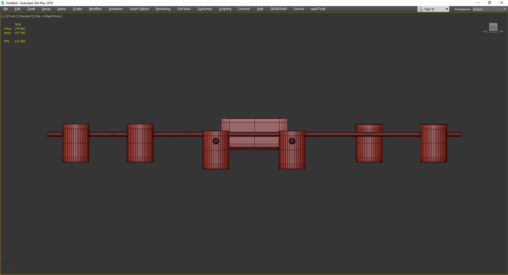Click the Polys count 249 800
508x275 pixels.
pyautogui.click(x=20, y=29)
